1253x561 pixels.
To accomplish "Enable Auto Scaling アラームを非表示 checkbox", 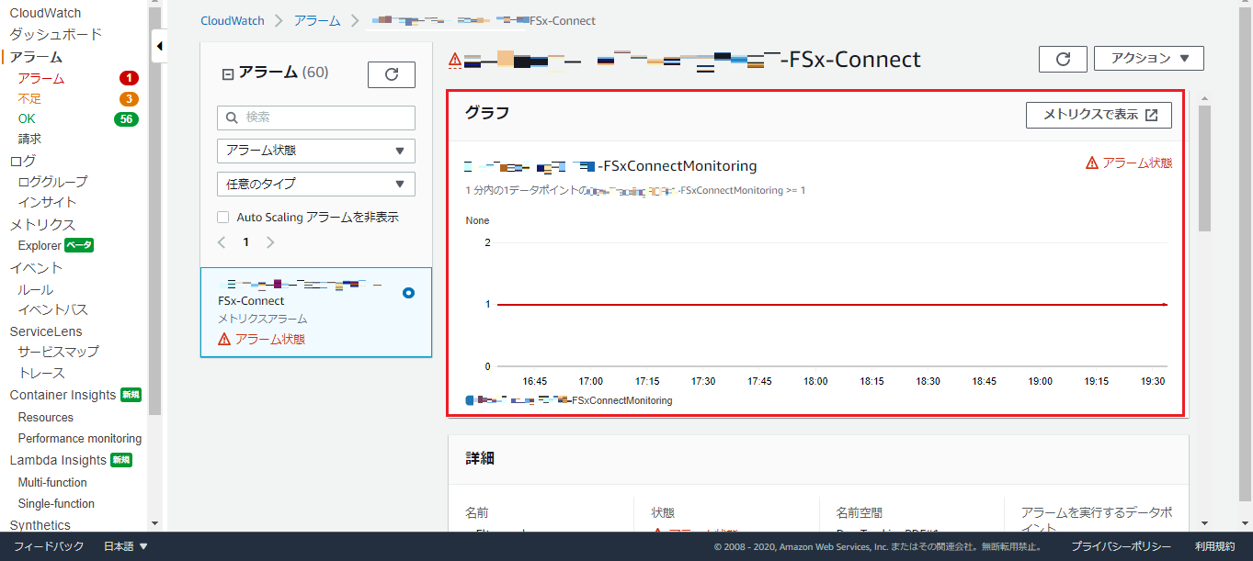I will [x=222, y=218].
